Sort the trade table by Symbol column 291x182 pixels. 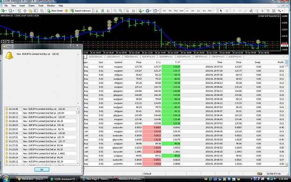118,62
